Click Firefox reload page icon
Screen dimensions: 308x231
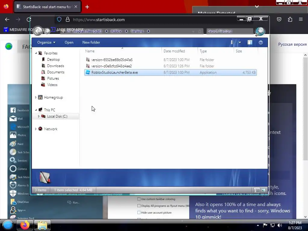29,20
